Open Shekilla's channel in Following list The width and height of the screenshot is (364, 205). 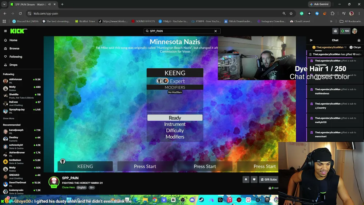(22, 96)
